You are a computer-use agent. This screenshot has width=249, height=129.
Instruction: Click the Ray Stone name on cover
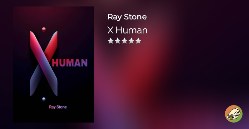(x=58, y=107)
